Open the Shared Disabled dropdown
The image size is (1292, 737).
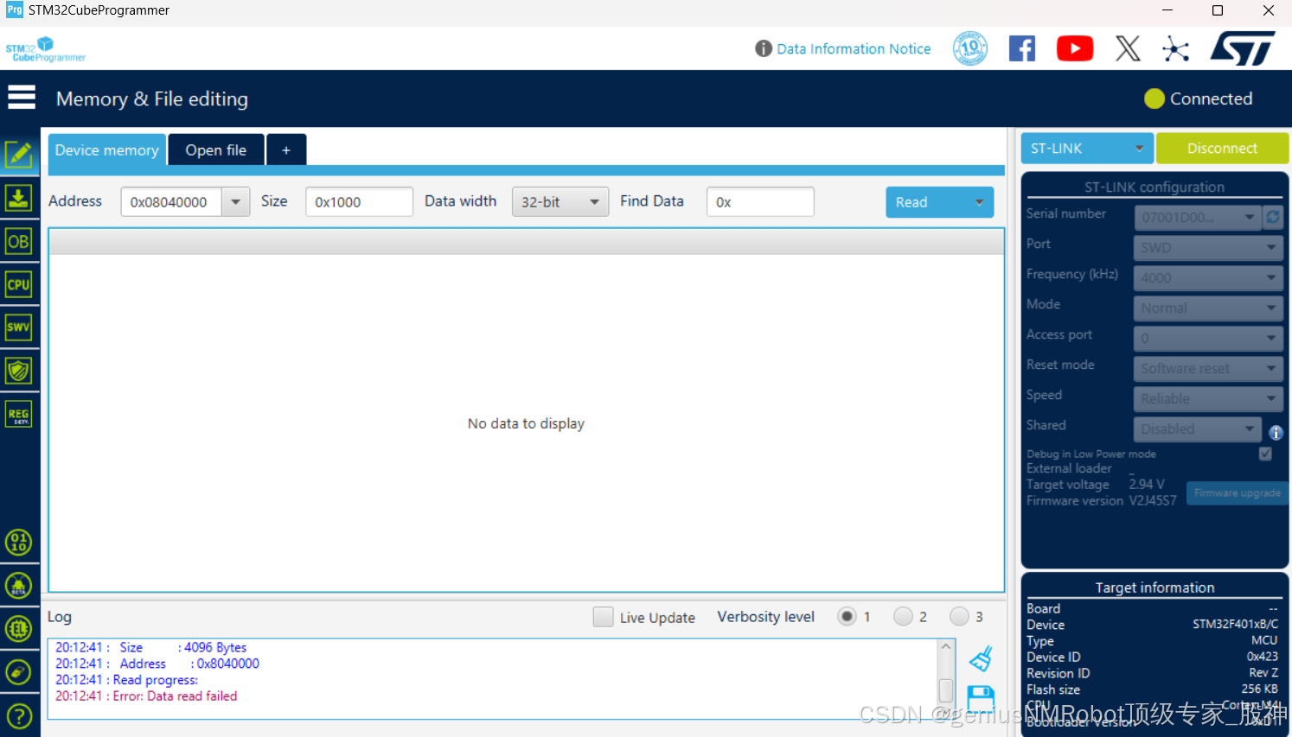(1198, 429)
